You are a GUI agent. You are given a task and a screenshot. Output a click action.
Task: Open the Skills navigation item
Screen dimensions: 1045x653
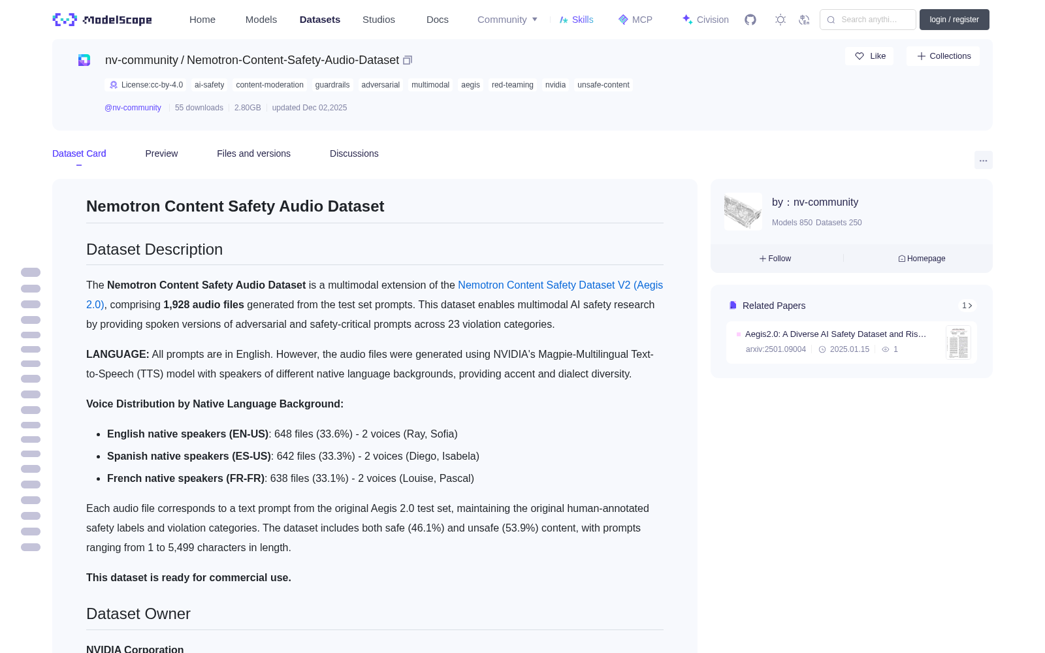(x=577, y=20)
